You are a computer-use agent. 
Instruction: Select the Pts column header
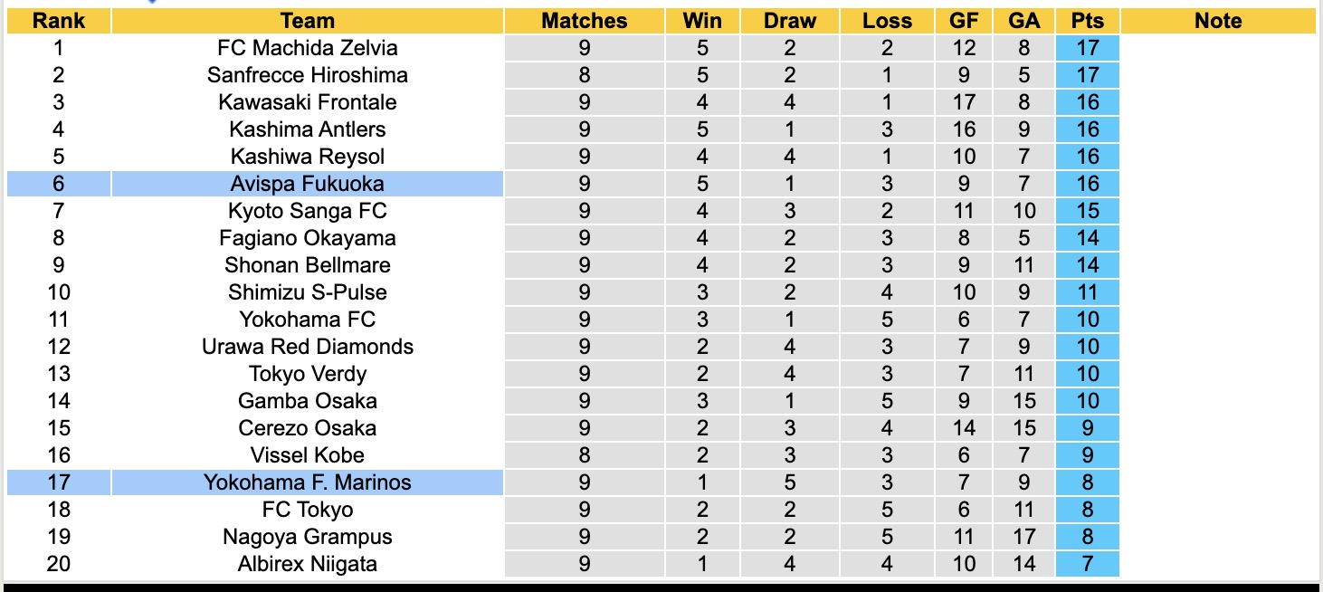[x=1087, y=21]
